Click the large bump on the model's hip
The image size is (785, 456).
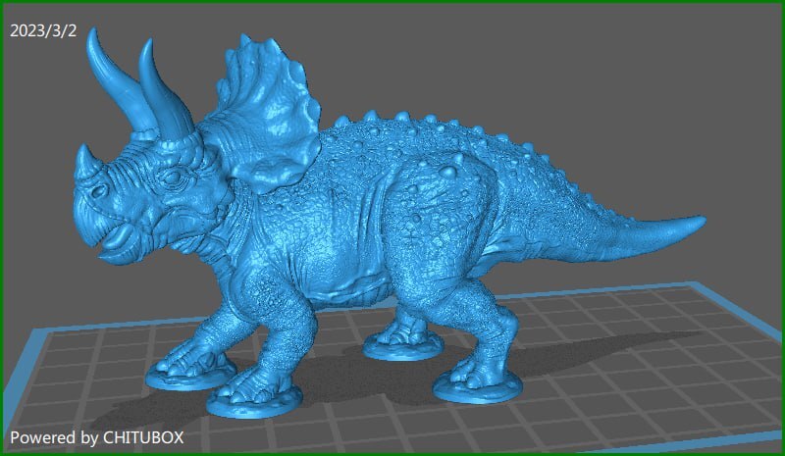[448, 173]
